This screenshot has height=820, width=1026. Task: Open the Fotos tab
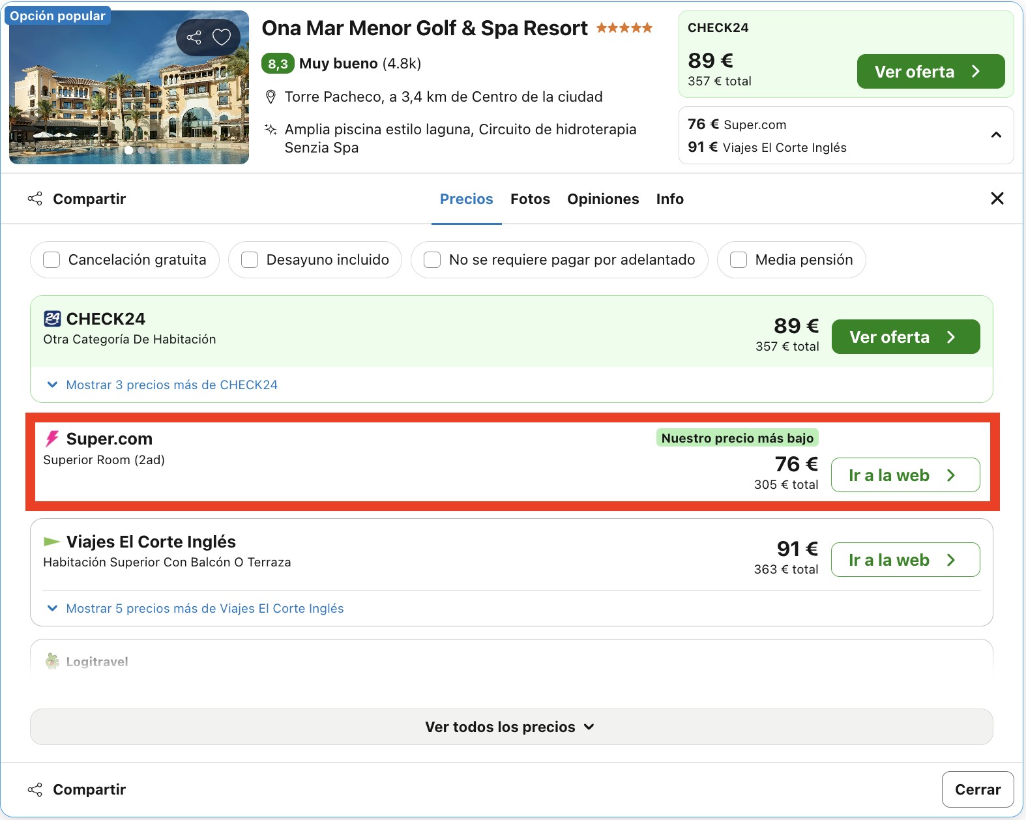[x=531, y=199]
